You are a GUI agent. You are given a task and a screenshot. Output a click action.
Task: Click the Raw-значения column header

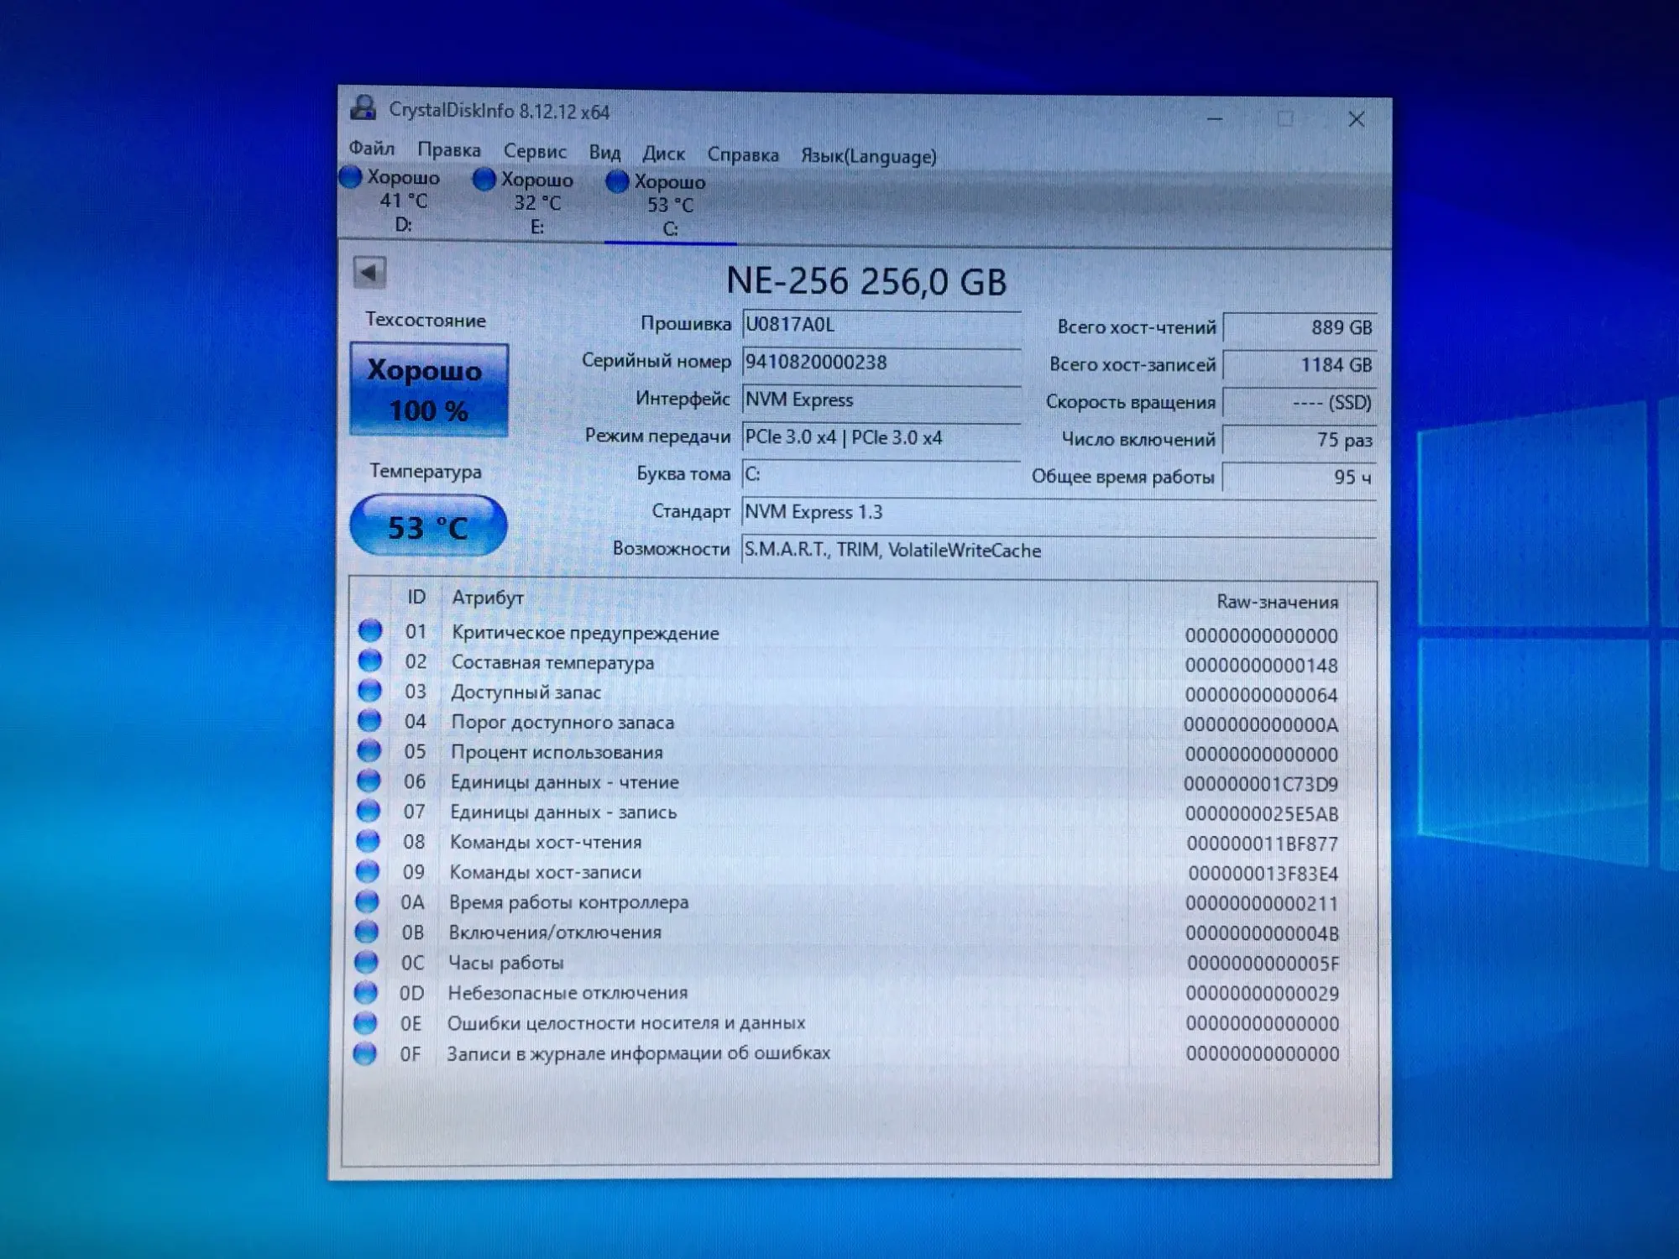tap(1276, 602)
